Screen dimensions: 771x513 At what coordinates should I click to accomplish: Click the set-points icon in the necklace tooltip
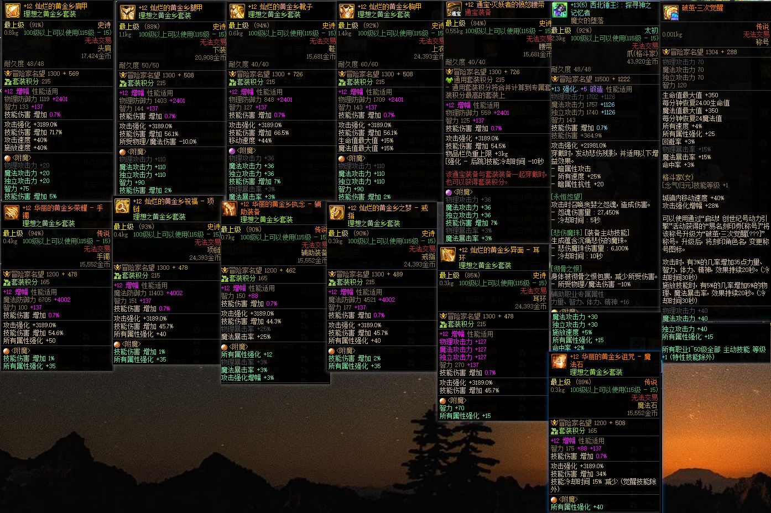point(117,275)
